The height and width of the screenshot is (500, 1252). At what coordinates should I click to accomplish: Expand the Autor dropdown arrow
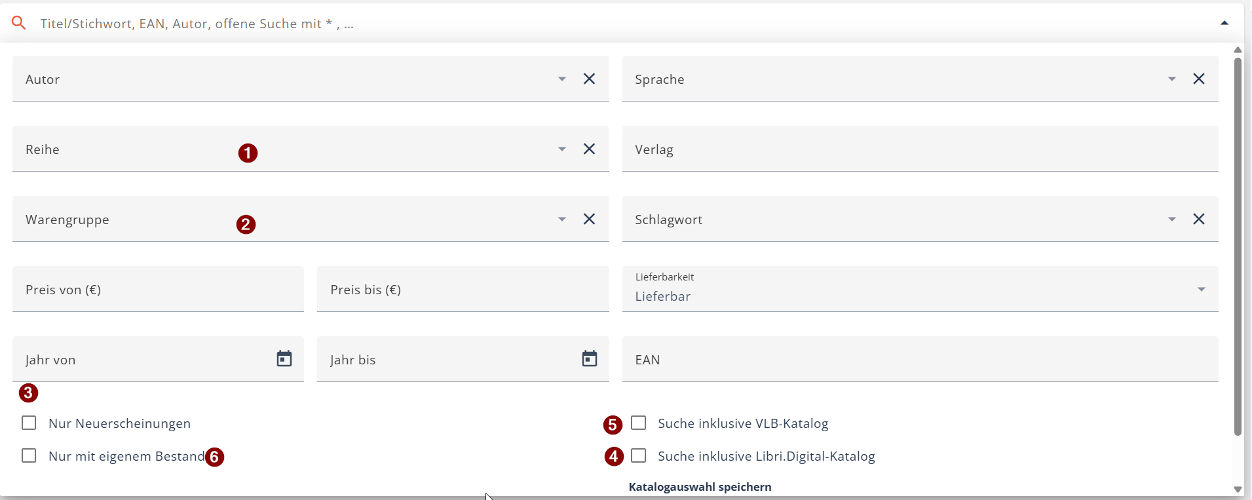pos(561,79)
